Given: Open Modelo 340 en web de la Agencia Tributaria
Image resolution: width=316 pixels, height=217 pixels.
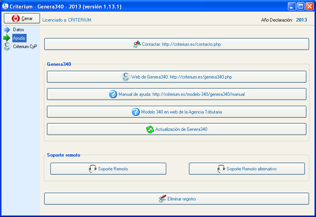Looking at the screenshot, I should (177, 112).
